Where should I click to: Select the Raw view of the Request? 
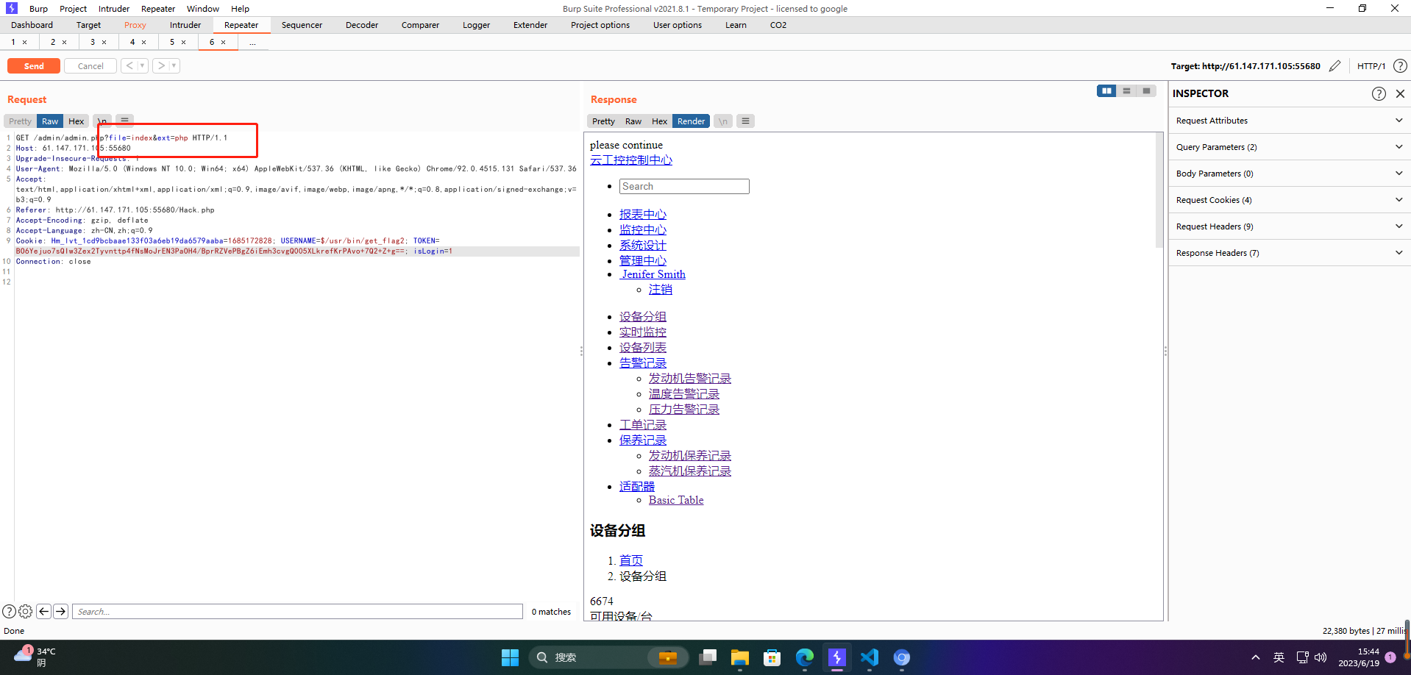point(49,121)
